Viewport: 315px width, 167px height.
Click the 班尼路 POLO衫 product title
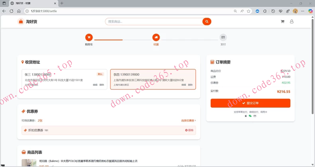pos(89,161)
